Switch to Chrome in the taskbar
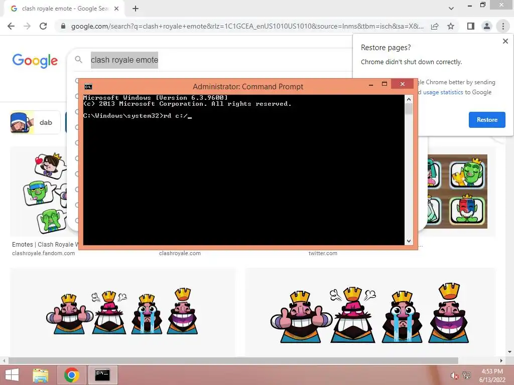 tap(71, 375)
